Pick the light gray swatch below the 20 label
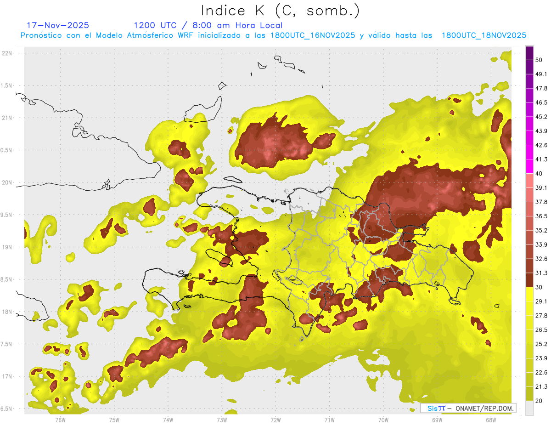 [529, 408]
